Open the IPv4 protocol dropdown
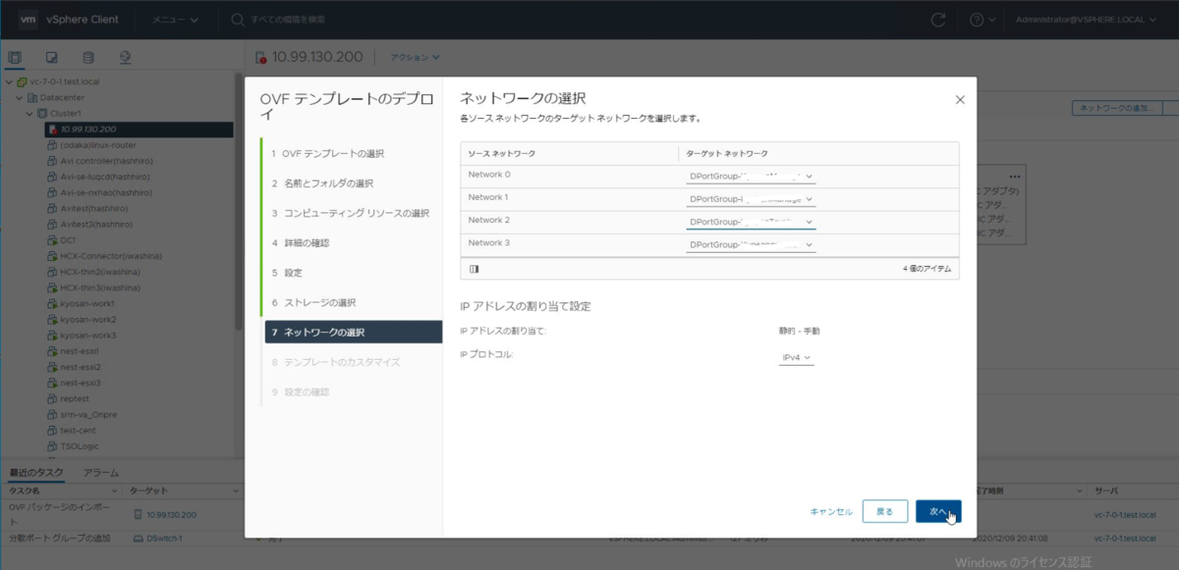Viewport: 1179px width, 570px height. [797, 358]
